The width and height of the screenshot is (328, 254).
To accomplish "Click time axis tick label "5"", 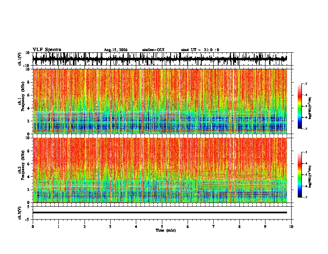I will [162, 227].
